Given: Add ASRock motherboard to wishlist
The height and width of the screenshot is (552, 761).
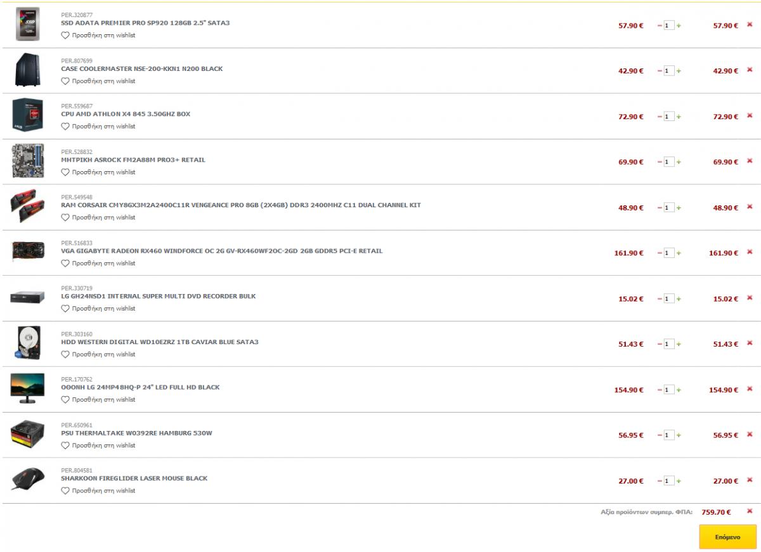Looking at the screenshot, I should [x=98, y=172].
